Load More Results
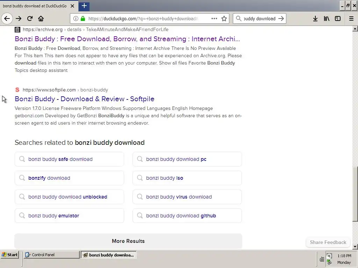The image size is (358, 268). point(128,241)
